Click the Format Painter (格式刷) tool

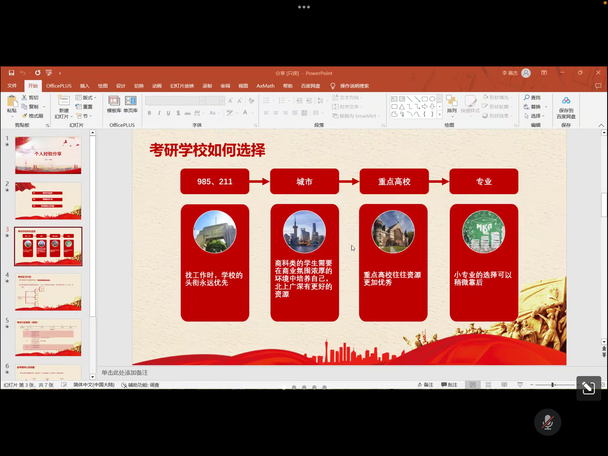click(x=33, y=116)
